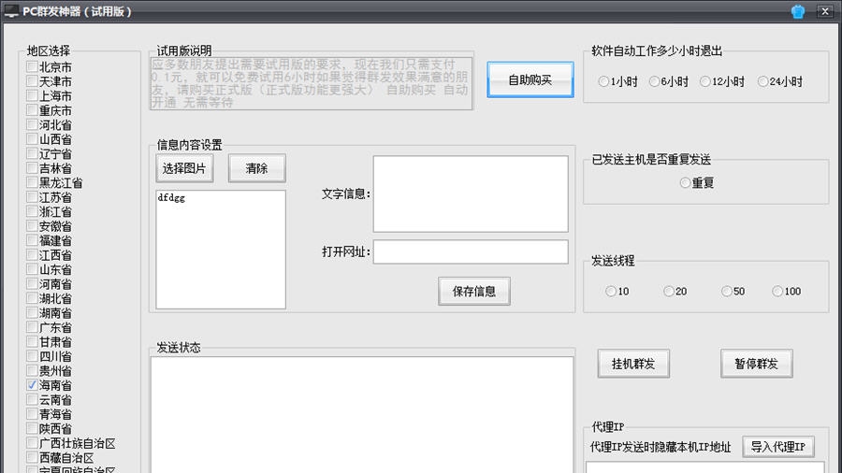Close the PC群发神器 window
The height and width of the screenshot is (473, 842).
point(825,11)
